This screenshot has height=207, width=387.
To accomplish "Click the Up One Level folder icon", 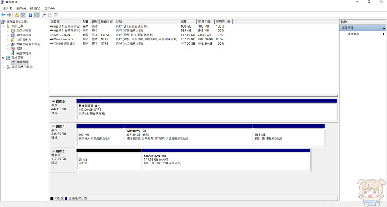I will pos(17,15).
